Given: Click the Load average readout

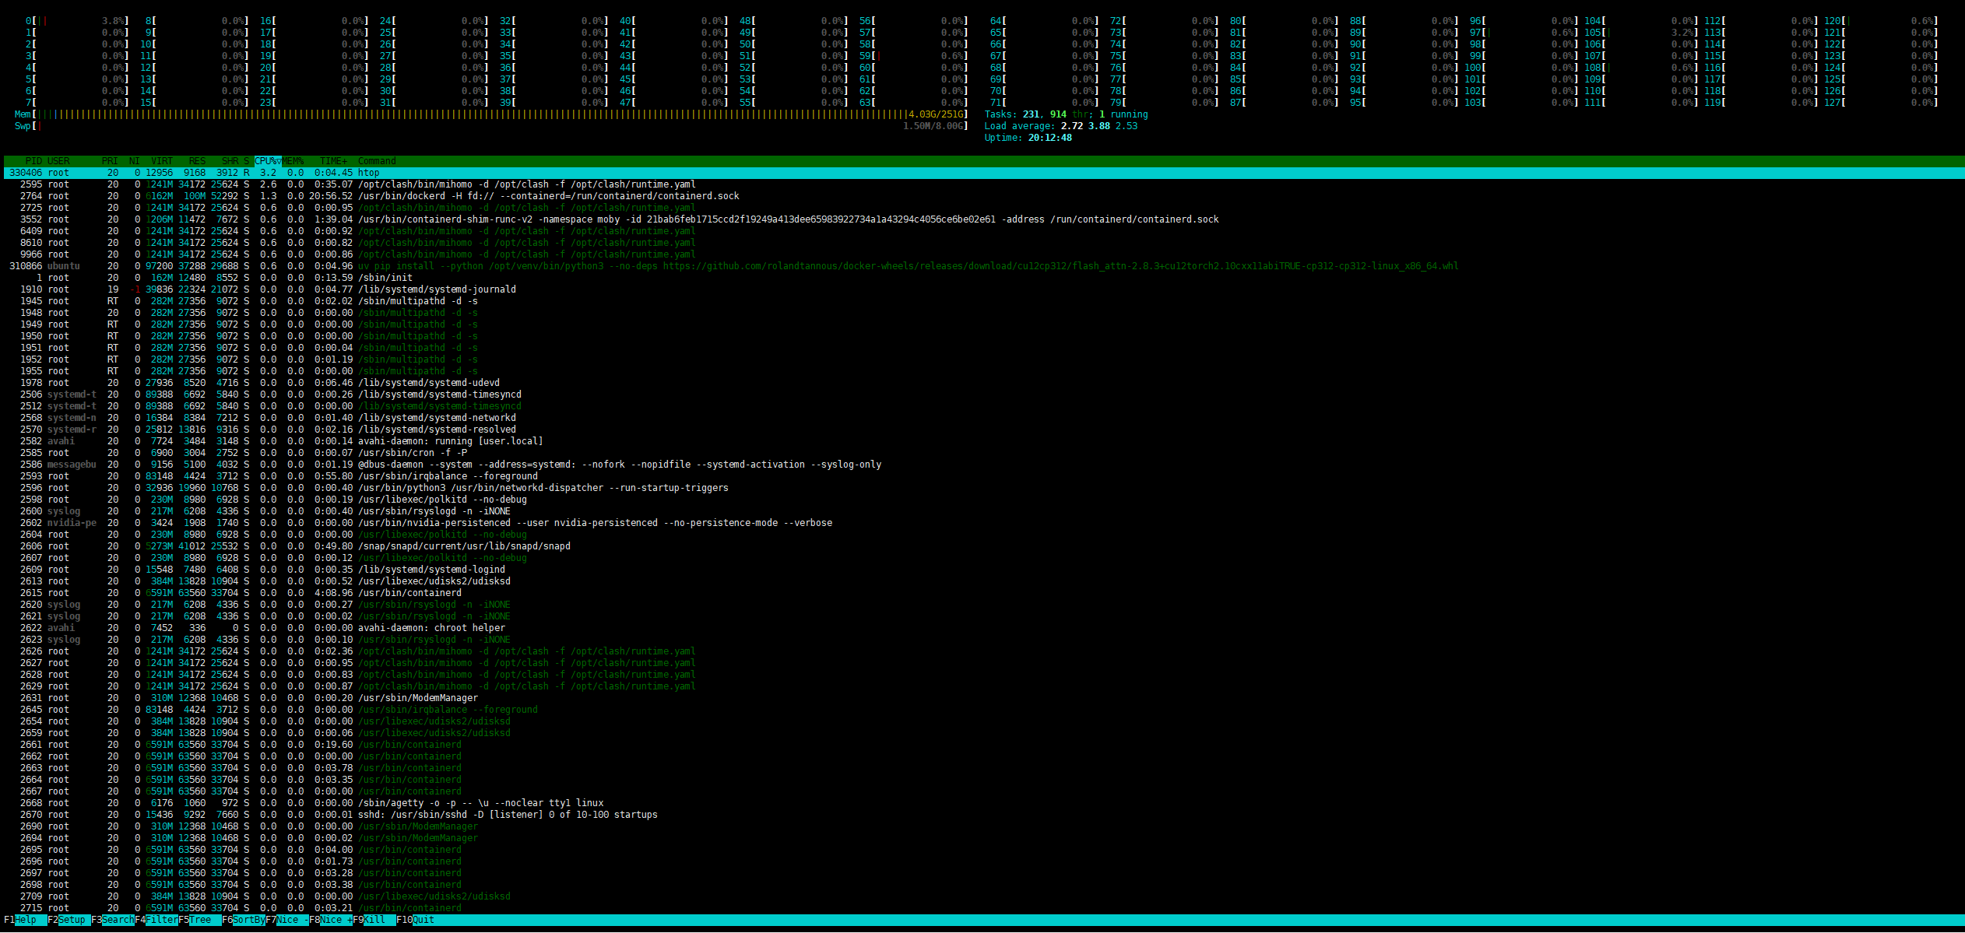Looking at the screenshot, I should [x=1060, y=126].
